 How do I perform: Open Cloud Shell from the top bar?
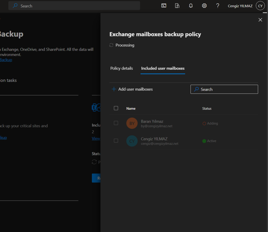164,6
